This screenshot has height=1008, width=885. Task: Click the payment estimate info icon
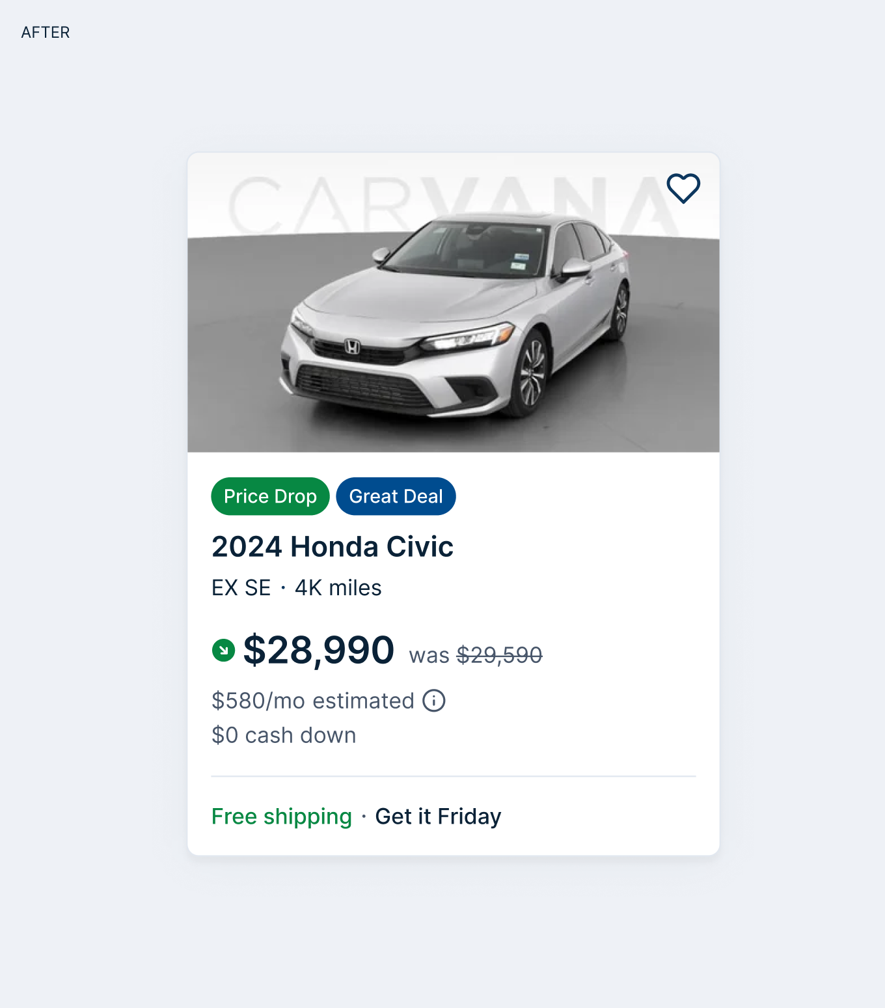pos(434,701)
